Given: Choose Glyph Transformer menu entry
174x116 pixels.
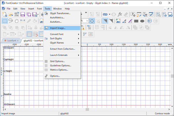Looking at the screenshot, I should coord(62,13).
